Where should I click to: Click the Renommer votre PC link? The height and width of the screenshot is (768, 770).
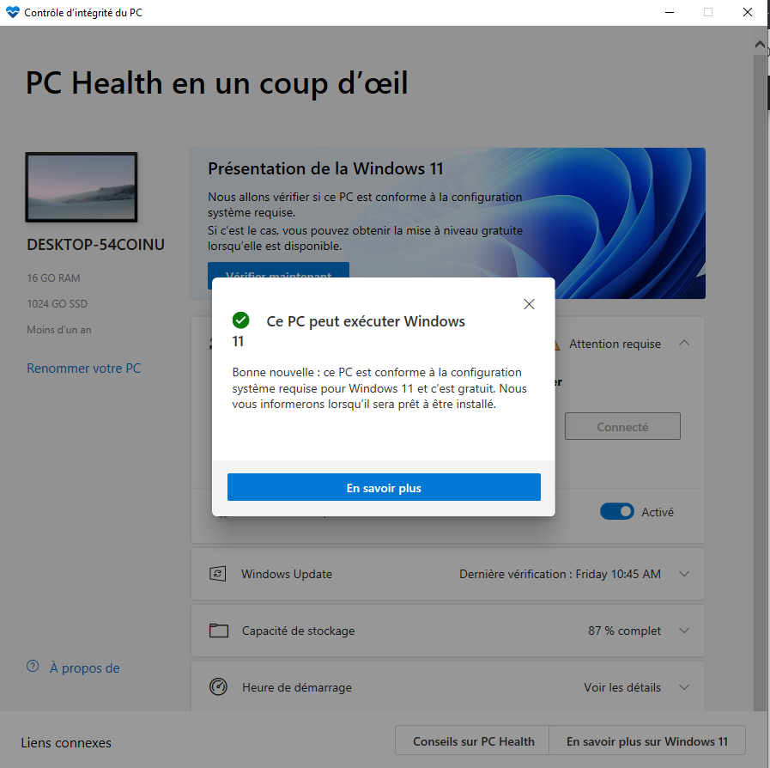click(x=83, y=368)
